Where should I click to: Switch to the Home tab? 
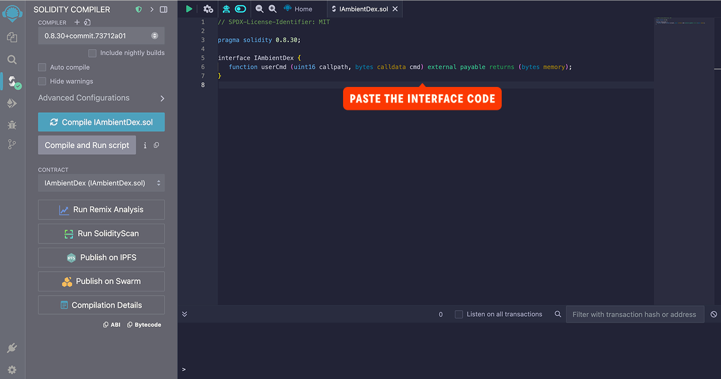pyautogui.click(x=297, y=9)
